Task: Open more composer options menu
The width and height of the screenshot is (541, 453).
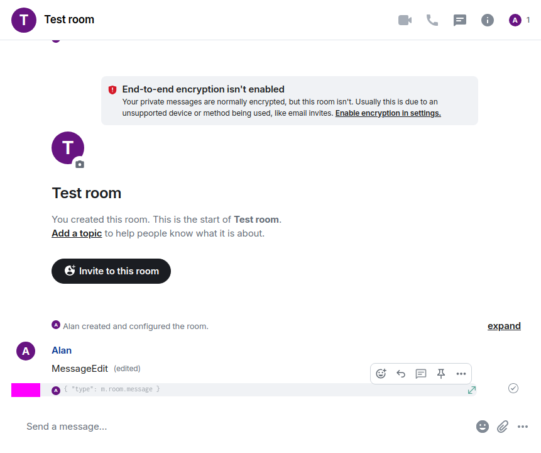Action: (523, 427)
